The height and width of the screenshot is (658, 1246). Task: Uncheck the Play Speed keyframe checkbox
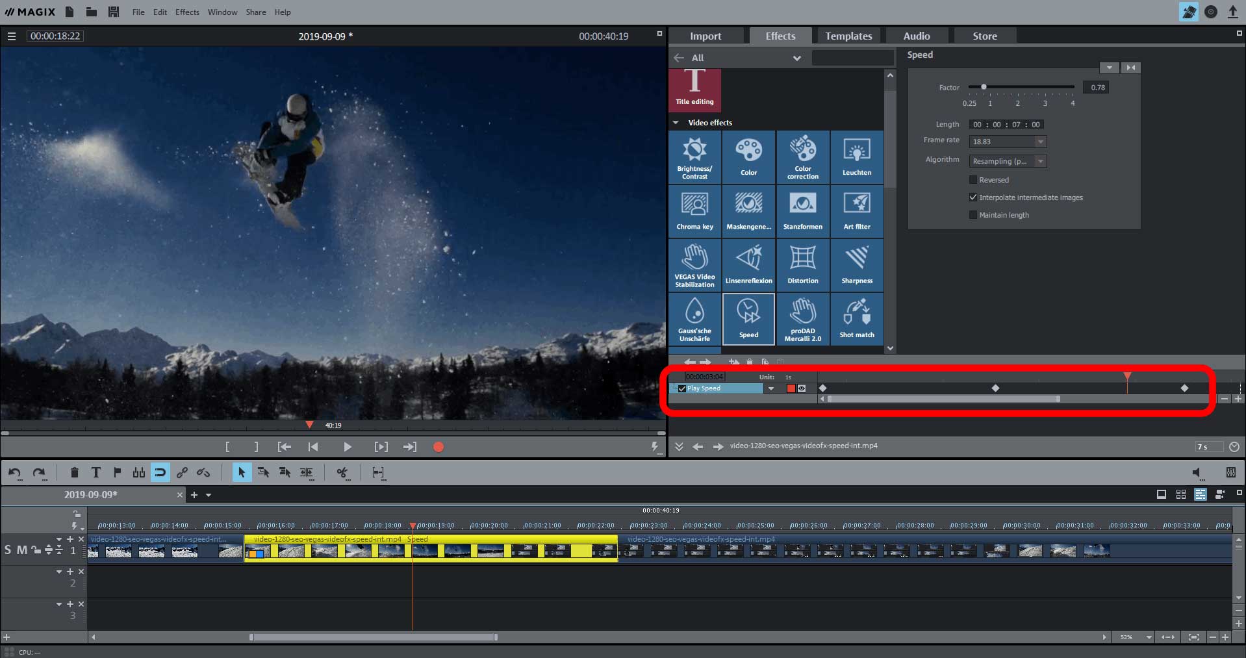click(681, 388)
